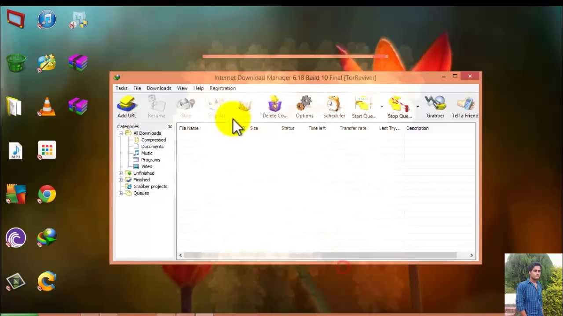Click the Add URL toolbar icon

(127, 107)
